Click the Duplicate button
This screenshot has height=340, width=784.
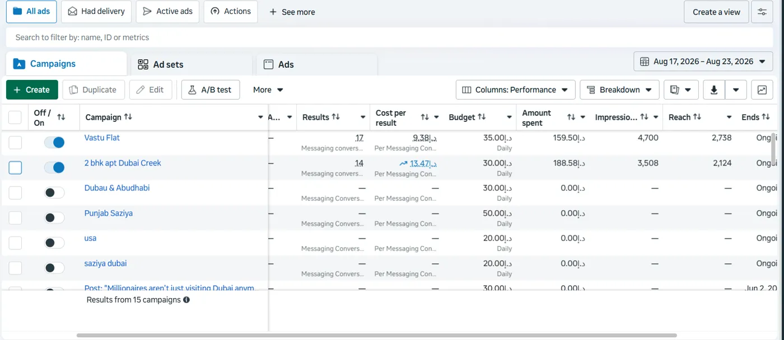click(x=93, y=89)
